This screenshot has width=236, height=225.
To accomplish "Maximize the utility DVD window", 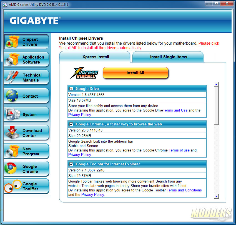I will [x=217, y=3].
